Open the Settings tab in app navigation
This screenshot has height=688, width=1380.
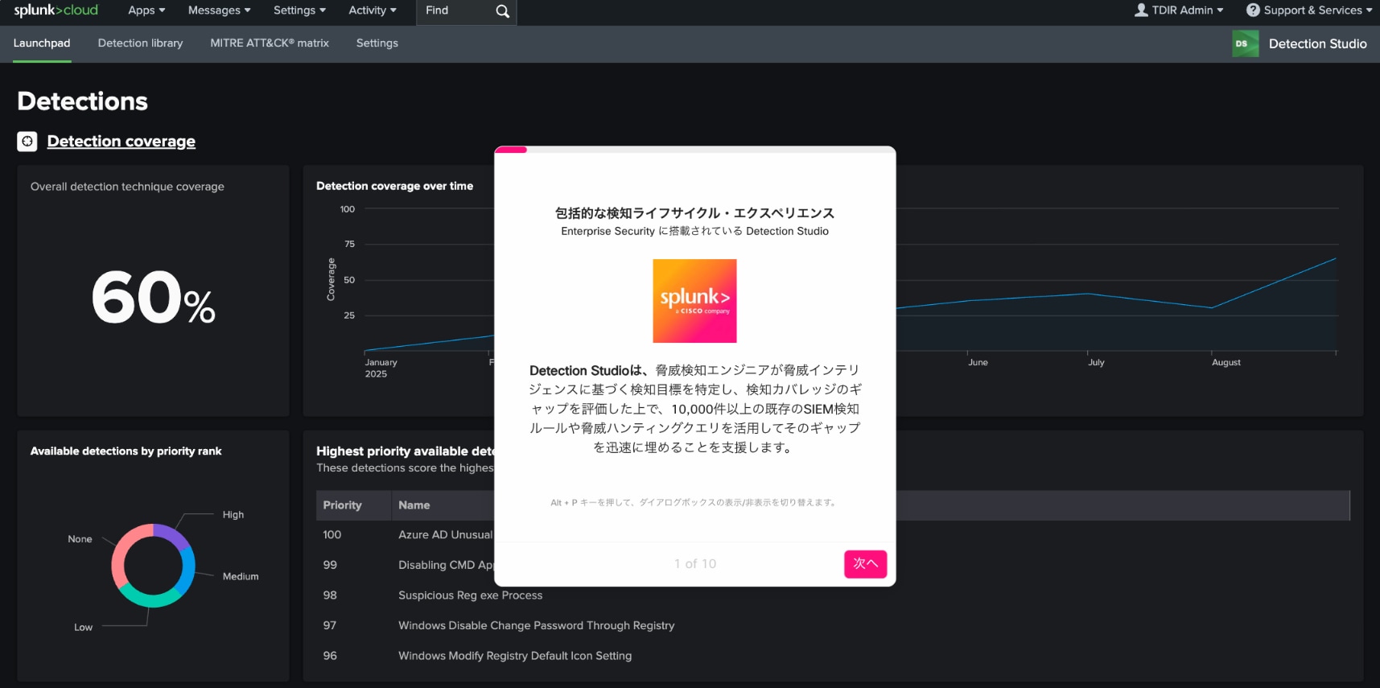click(377, 43)
